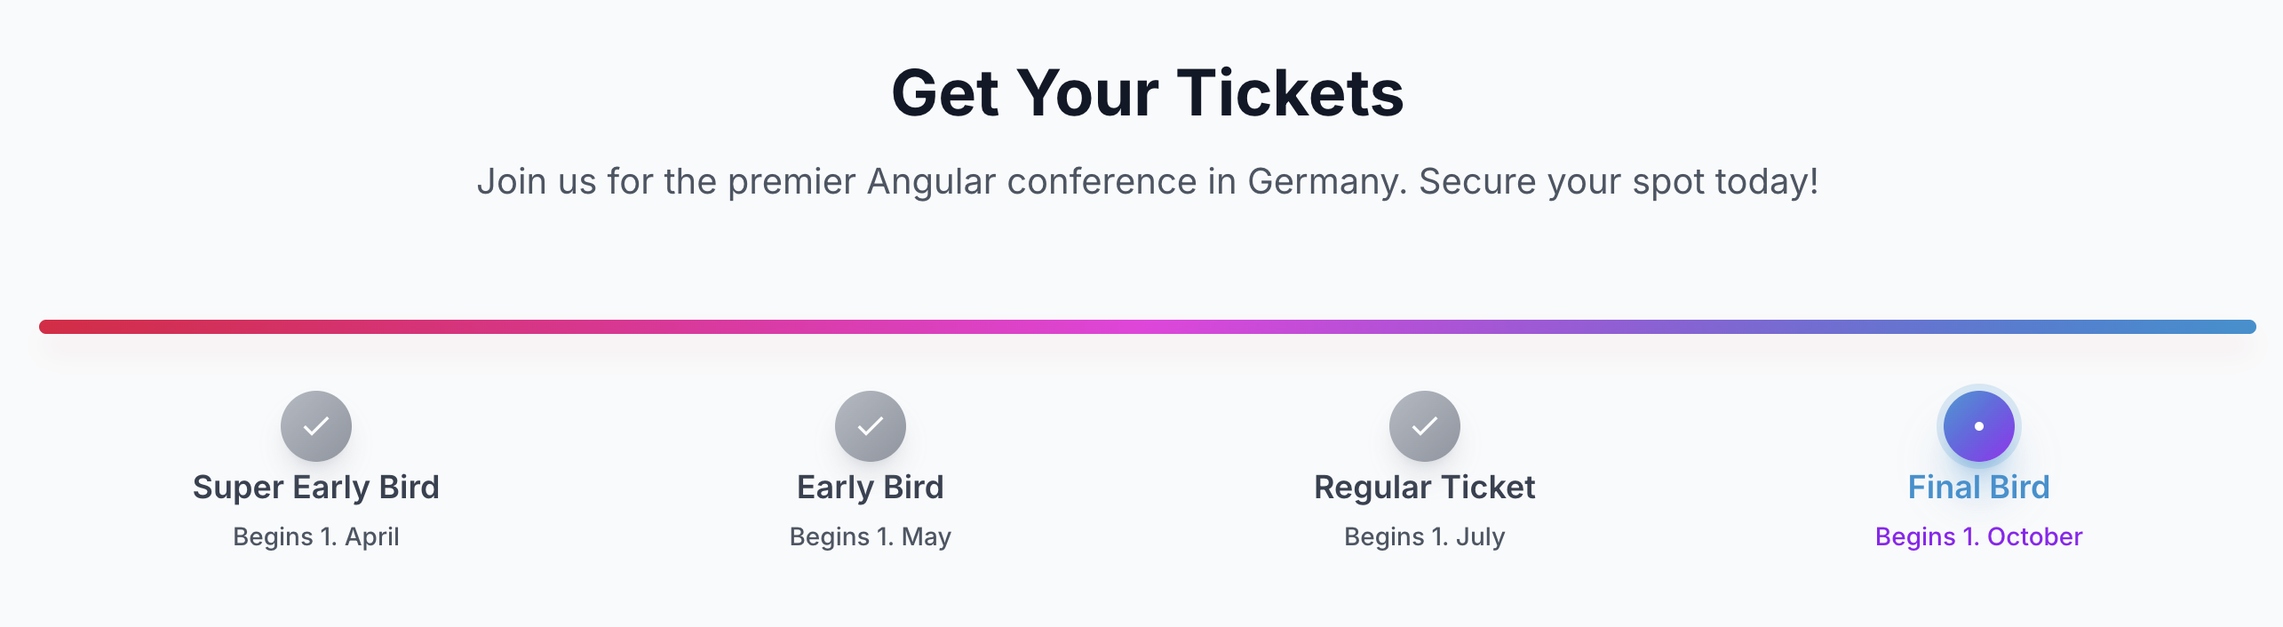This screenshot has height=627, width=2283.
Task: Click the purple "Begins 1. October" label
Action: pyautogui.click(x=1978, y=536)
